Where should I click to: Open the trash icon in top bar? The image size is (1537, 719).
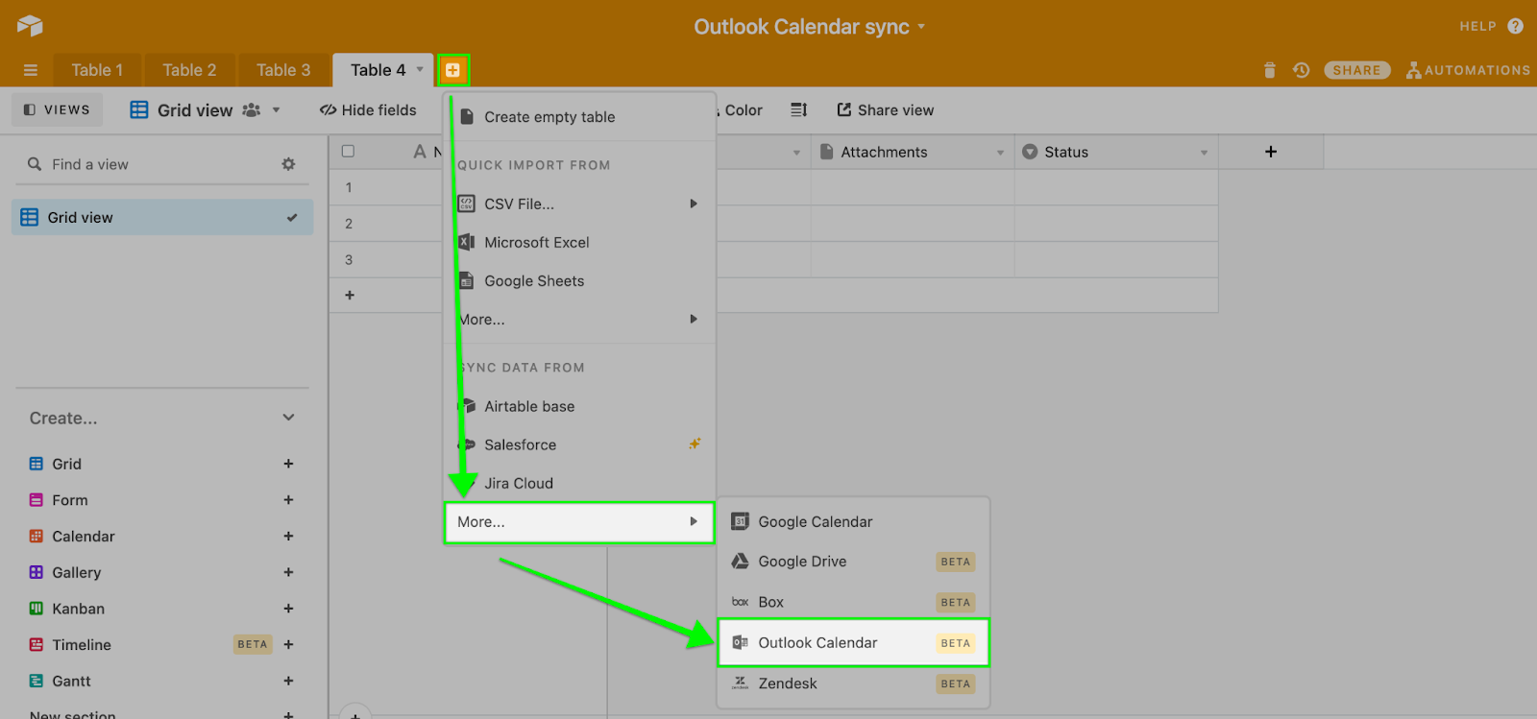click(1270, 70)
